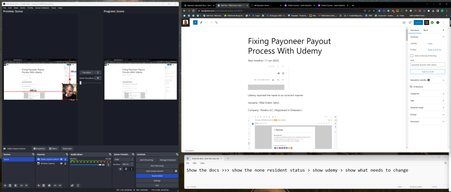The image size is (451, 192).
Task: Select WordPress edit pencil tool
Action: (x=201, y=22)
